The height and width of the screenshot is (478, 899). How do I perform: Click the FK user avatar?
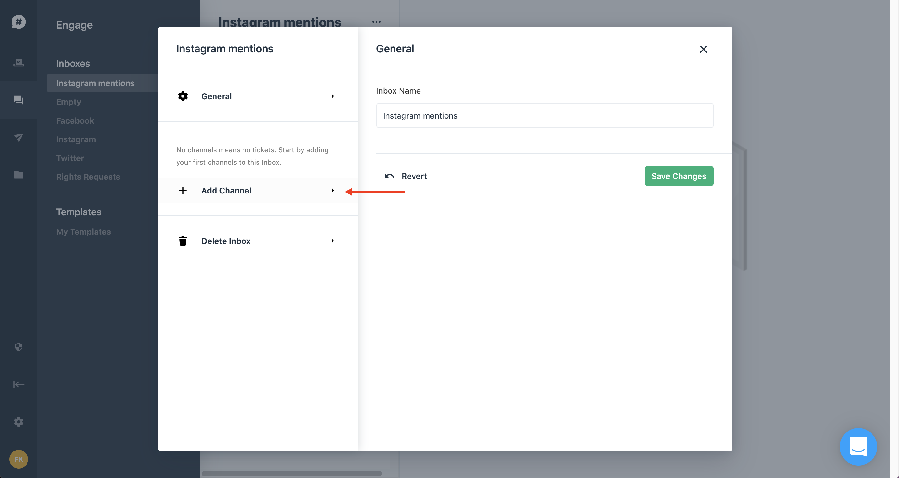pyautogui.click(x=18, y=459)
